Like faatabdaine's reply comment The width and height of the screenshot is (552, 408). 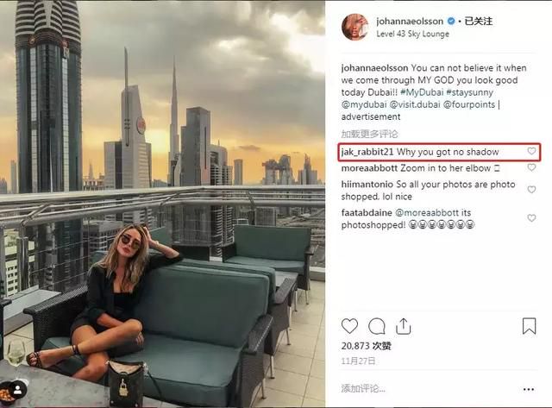pyautogui.click(x=531, y=218)
